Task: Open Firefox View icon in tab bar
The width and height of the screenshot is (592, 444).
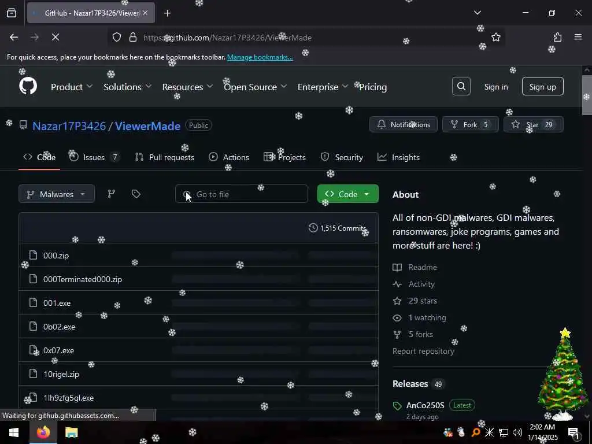Action: [x=12, y=13]
